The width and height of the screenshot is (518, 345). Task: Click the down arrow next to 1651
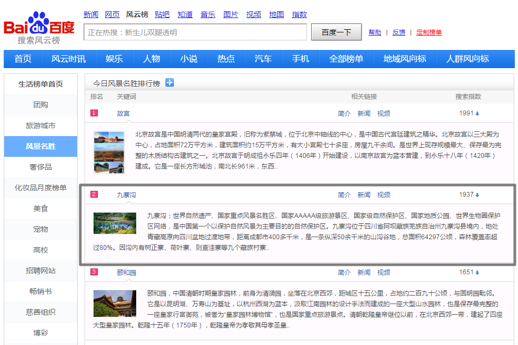pos(478,273)
